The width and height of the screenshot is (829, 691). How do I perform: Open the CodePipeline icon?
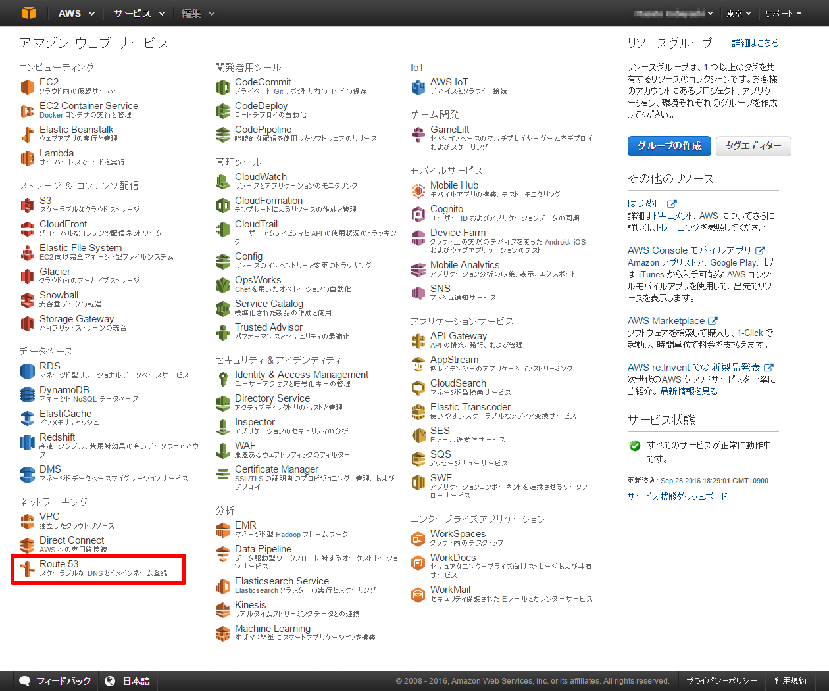(x=223, y=134)
